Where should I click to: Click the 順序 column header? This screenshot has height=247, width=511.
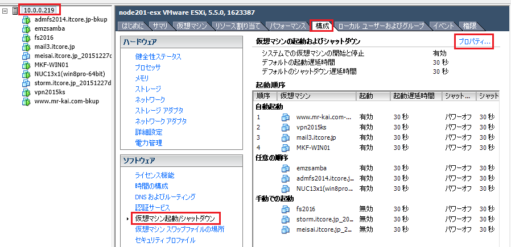click(x=265, y=96)
